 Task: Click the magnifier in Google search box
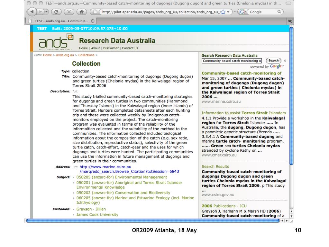(279, 12)
